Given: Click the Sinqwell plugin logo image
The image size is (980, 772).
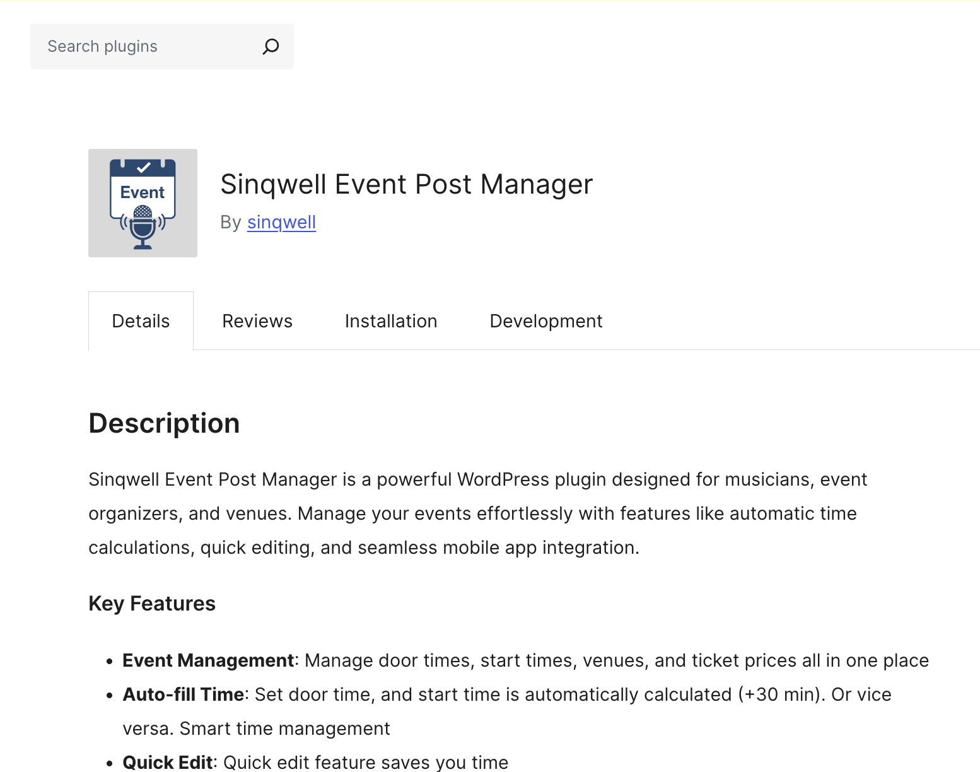Looking at the screenshot, I should (143, 203).
